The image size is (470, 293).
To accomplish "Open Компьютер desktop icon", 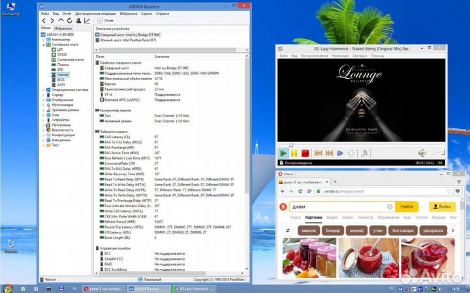I will coord(11,9).
